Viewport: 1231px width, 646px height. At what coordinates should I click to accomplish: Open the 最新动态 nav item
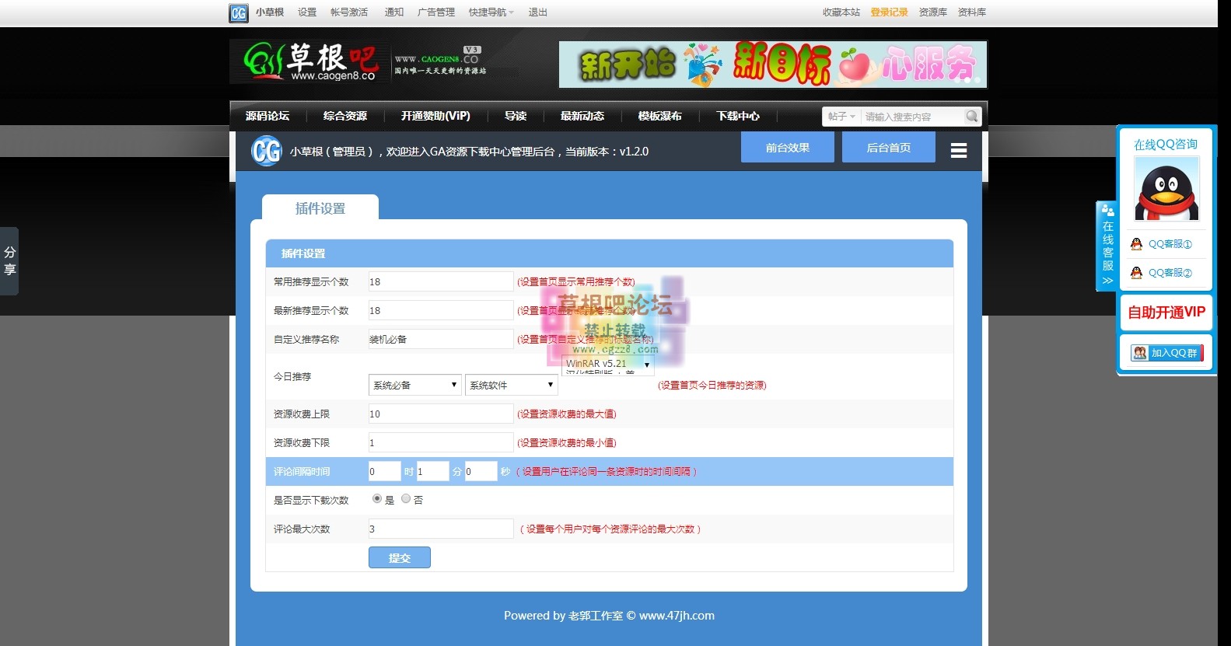tap(582, 116)
